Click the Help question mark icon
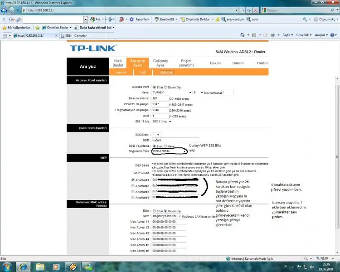The image size is (340, 272). point(332,35)
